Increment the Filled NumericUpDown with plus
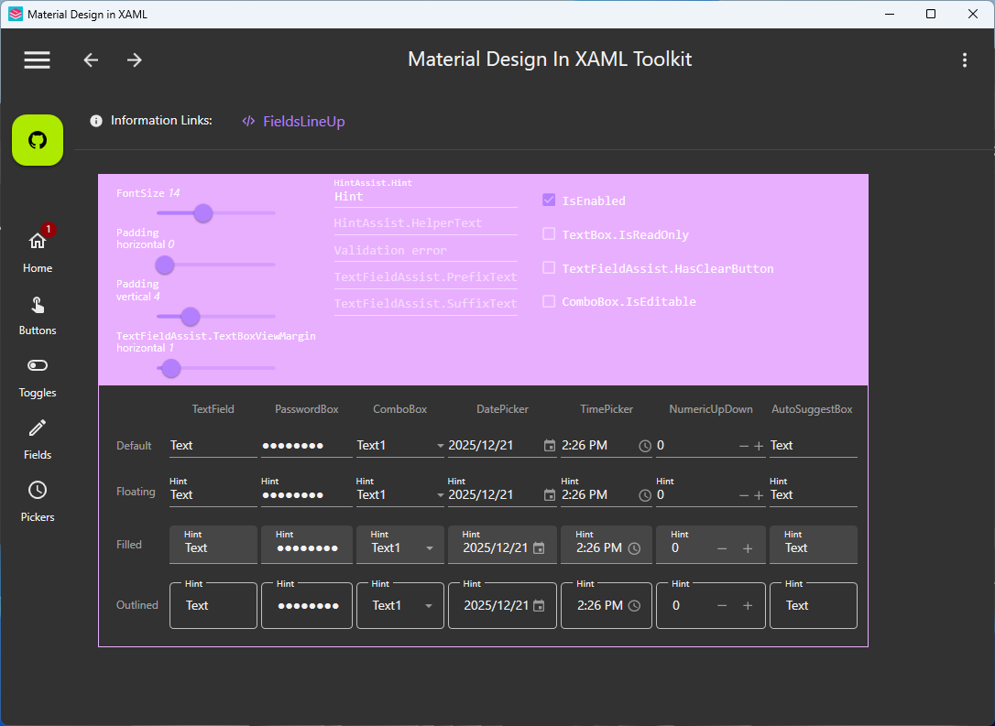The width and height of the screenshot is (995, 726). 748,548
